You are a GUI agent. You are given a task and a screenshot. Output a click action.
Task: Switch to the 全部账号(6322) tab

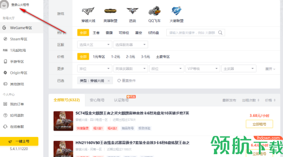tap(67, 100)
